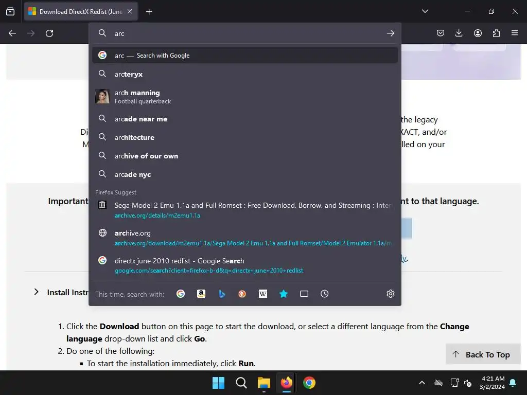Image resolution: width=527 pixels, height=395 pixels.
Task: Open the Windows Start menu
Action: (218, 383)
